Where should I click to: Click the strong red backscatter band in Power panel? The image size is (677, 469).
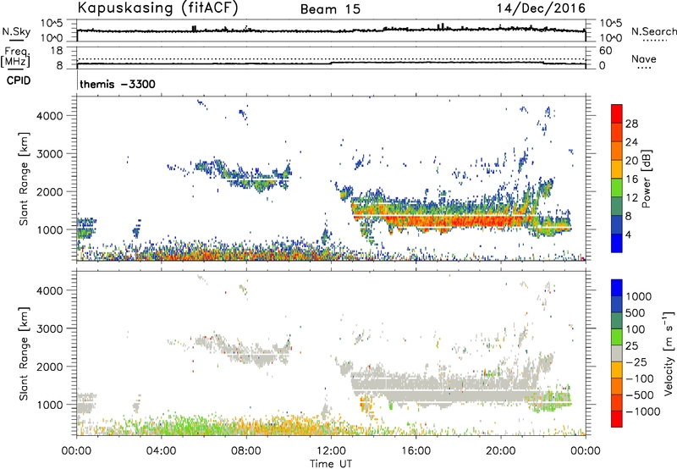pyautogui.click(x=458, y=221)
